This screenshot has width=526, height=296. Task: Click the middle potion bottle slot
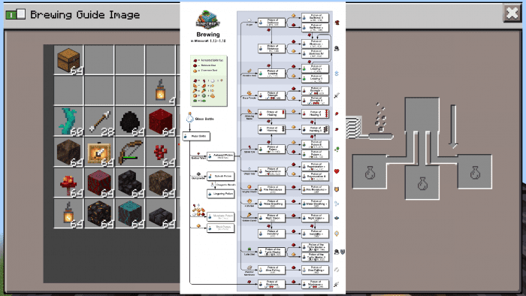422,183
